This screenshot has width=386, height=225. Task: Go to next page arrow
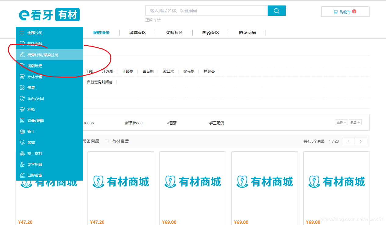(361, 141)
